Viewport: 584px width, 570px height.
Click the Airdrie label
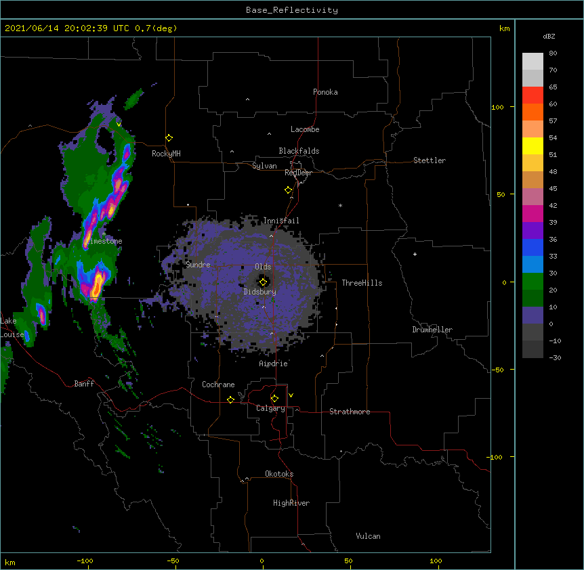point(274,364)
